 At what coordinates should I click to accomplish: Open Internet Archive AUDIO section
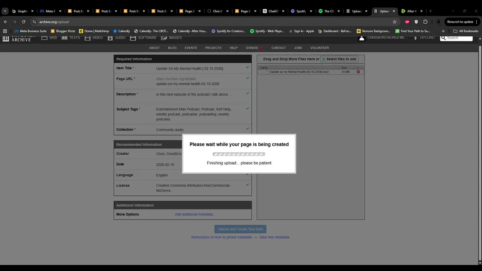coord(117,38)
